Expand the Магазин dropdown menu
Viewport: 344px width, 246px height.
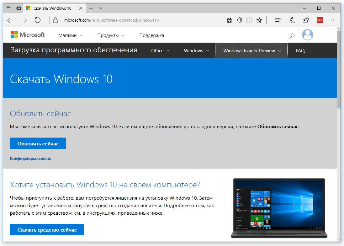pos(70,35)
